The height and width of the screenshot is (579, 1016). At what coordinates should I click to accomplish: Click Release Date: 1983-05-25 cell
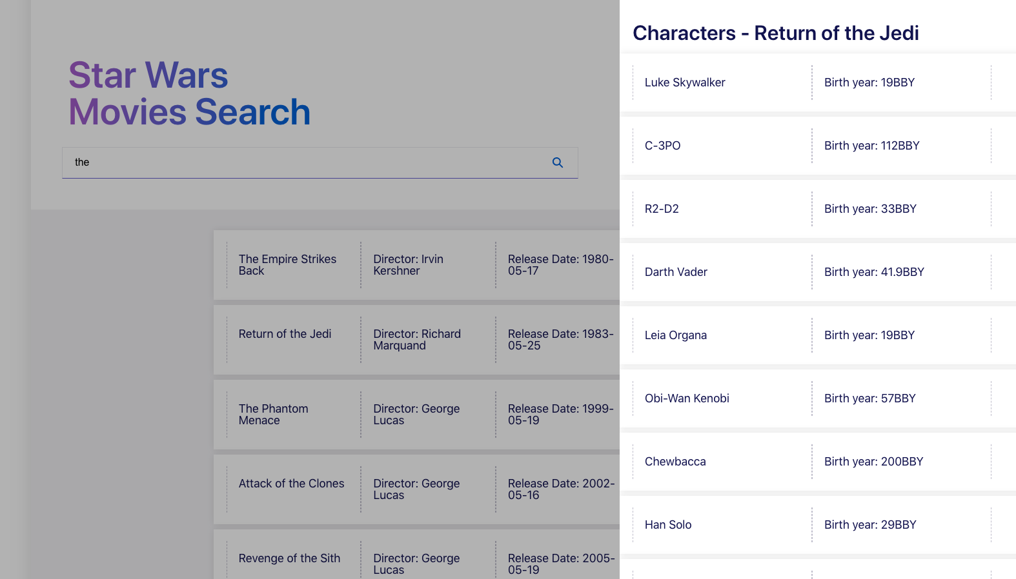(560, 340)
